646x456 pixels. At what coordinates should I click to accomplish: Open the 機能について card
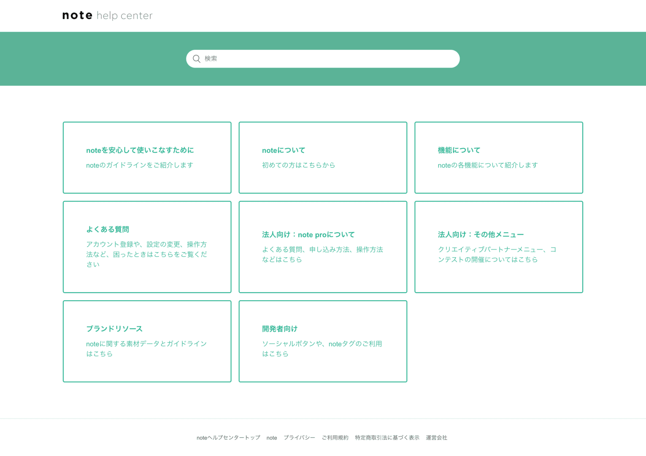click(499, 157)
